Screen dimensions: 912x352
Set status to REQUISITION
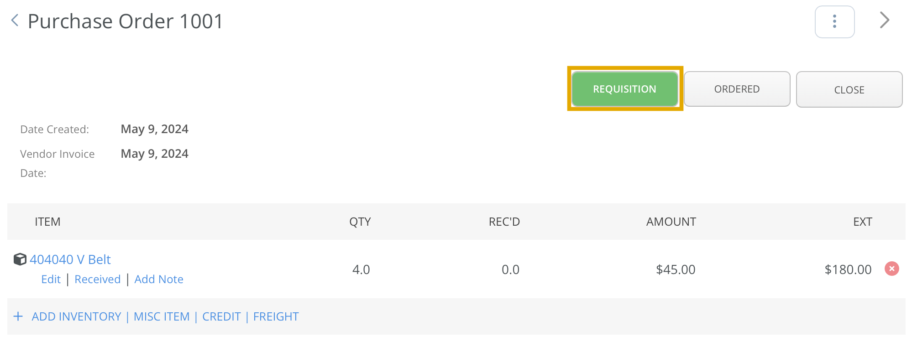tap(624, 89)
